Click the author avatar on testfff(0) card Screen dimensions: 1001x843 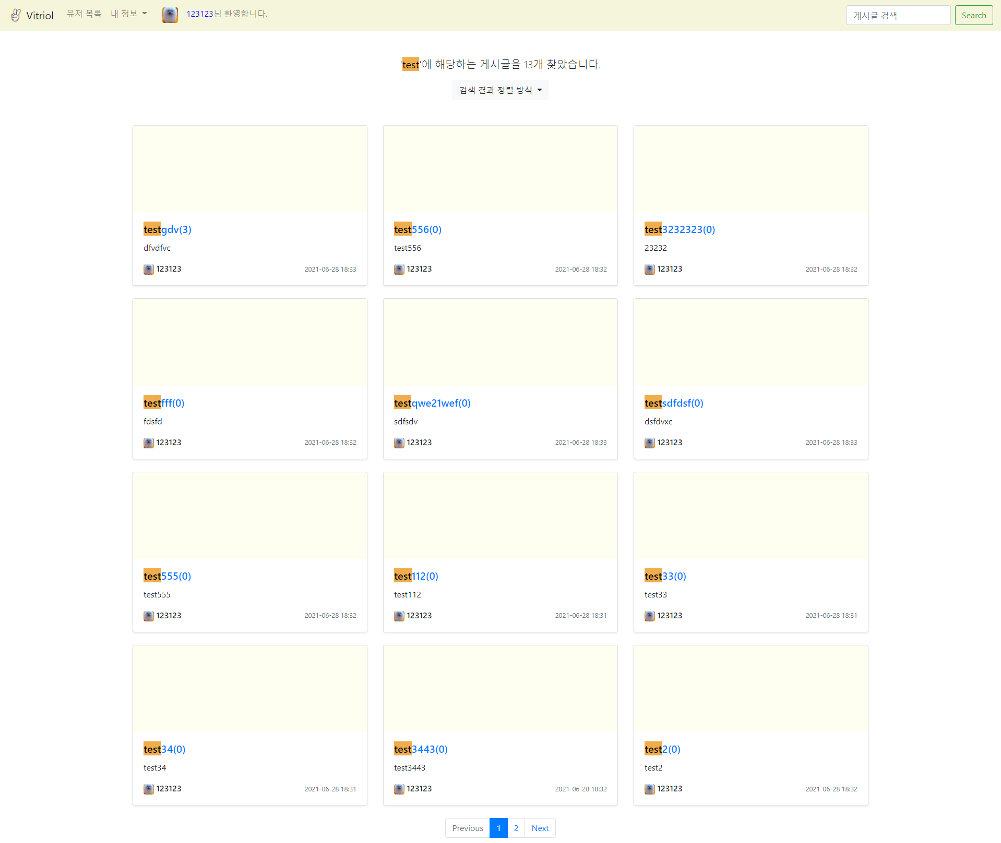[x=148, y=443]
